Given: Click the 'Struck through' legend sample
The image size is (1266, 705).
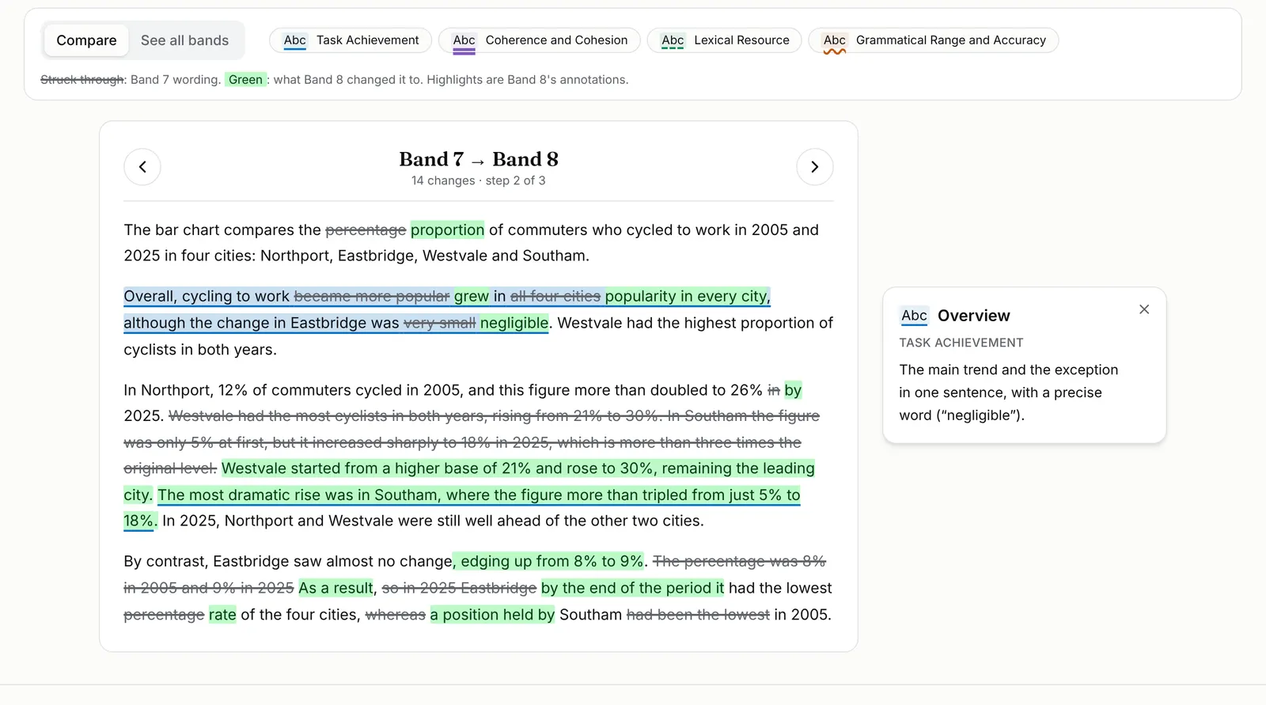Looking at the screenshot, I should point(82,80).
